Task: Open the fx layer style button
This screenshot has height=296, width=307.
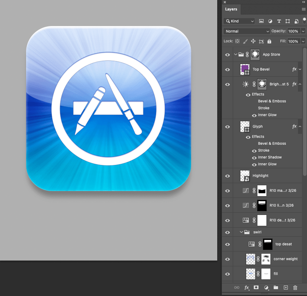Action: pos(247,288)
